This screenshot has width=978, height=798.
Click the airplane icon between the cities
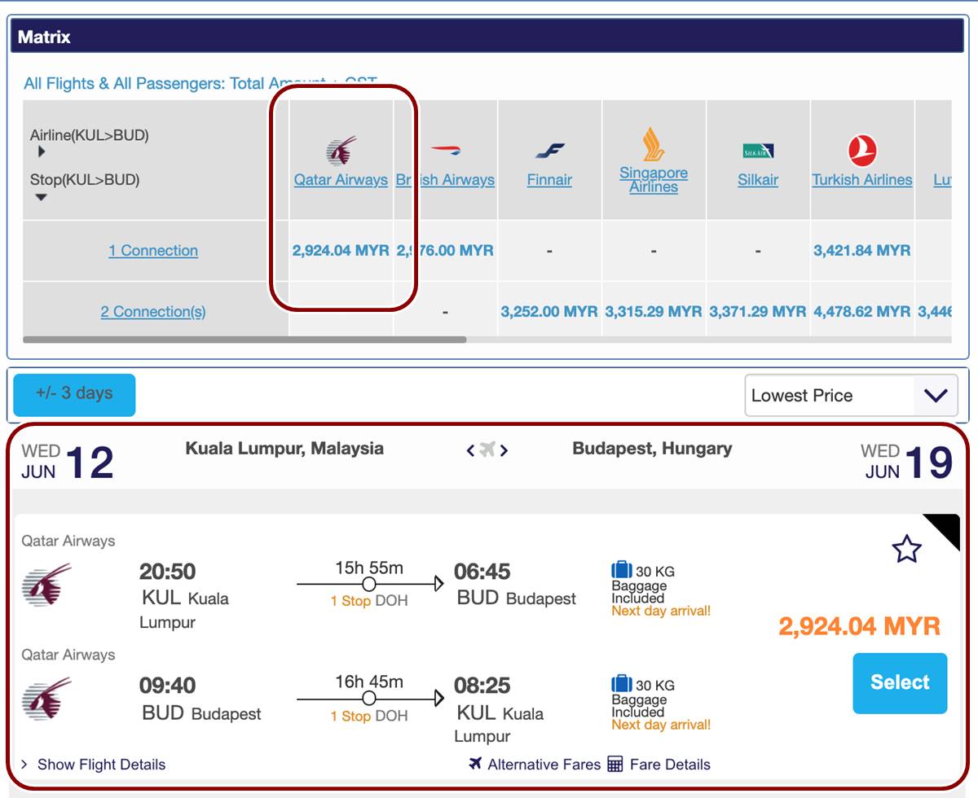(x=487, y=449)
